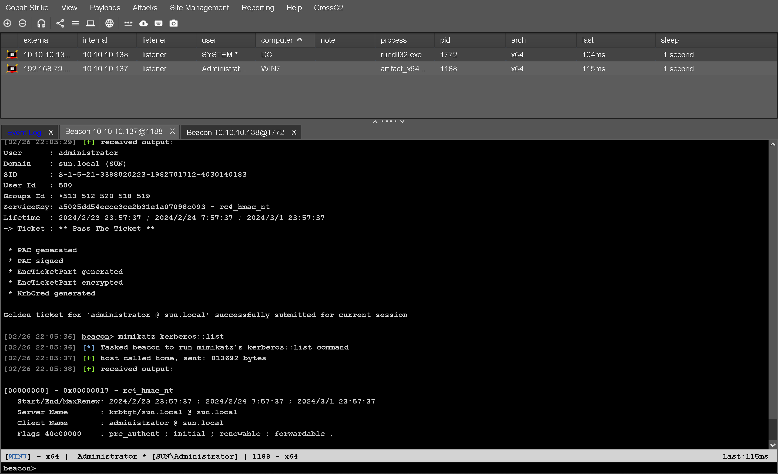The image size is (778, 474).
Task: Click the disconnect (minus) toolbar icon
Action: point(22,23)
